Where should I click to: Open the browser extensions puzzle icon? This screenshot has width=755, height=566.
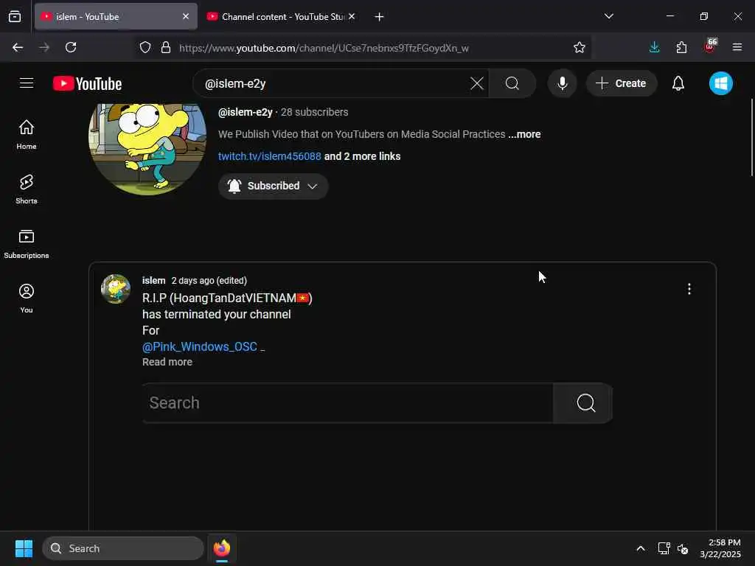pos(681,47)
